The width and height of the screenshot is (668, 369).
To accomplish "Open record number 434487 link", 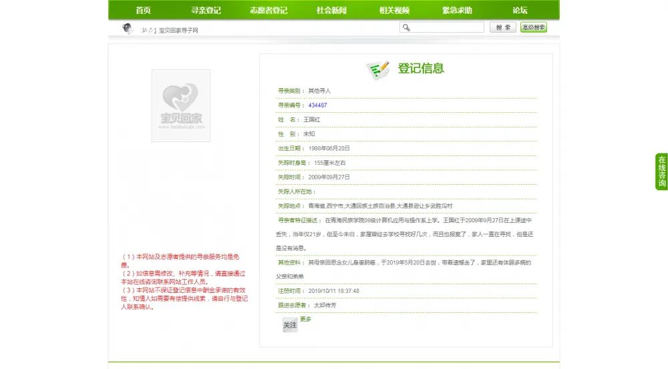I will [317, 105].
